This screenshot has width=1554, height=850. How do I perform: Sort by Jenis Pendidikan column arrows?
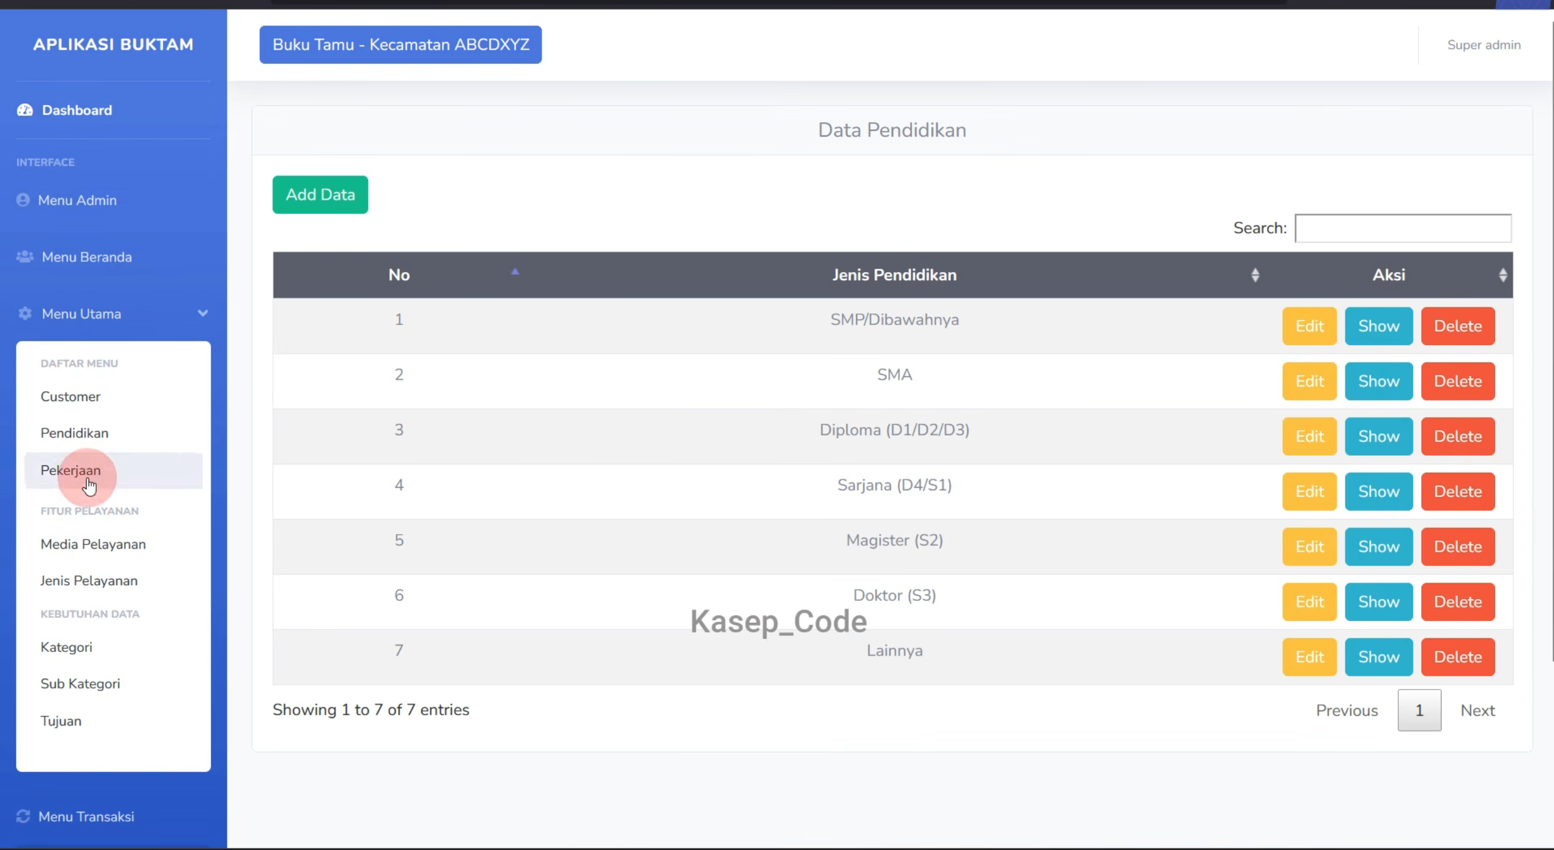point(1255,275)
